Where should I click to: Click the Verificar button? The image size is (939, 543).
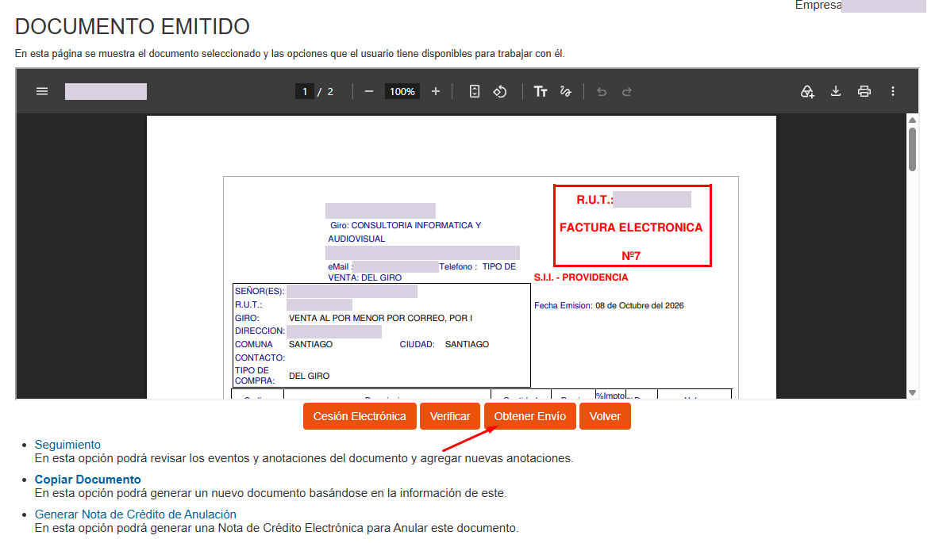[450, 416]
